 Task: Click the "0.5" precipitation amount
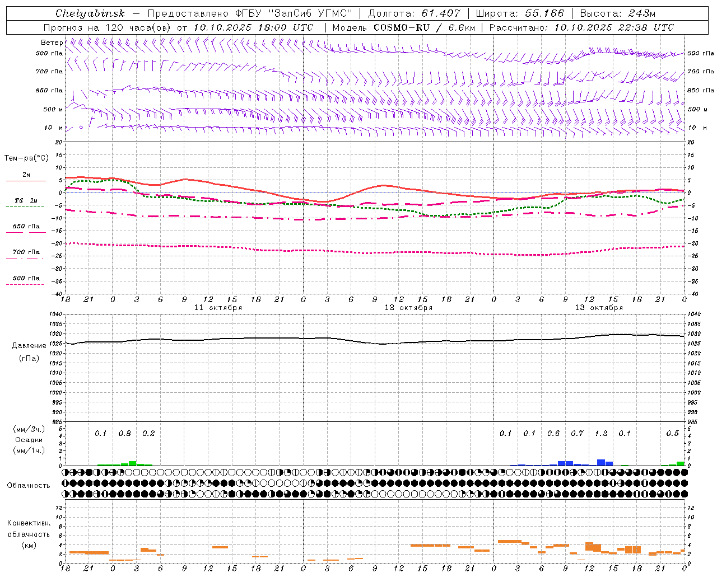(673, 434)
